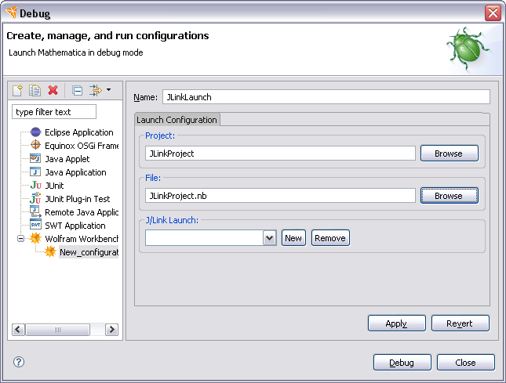Viewport: 506px width, 383px height.
Task: Select the Equinox OSGi Framework icon
Action: [x=35, y=145]
